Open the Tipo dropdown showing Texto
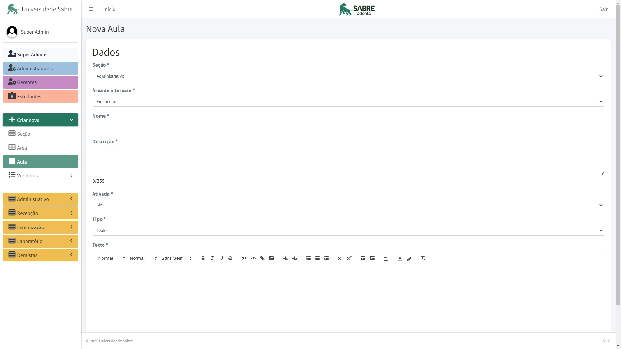 pos(348,231)
